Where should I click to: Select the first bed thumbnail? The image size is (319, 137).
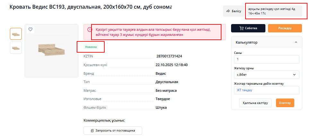tap(16, 34)
